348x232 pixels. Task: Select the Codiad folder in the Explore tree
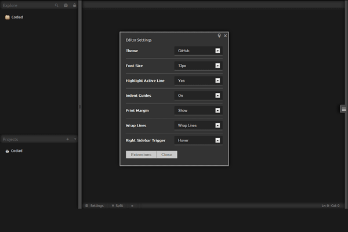(17, 17)
